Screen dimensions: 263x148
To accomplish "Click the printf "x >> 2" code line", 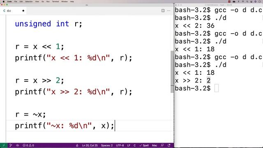I will click(74, 92).
